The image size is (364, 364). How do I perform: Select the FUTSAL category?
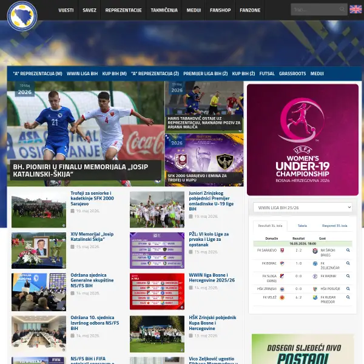(267, 73)
